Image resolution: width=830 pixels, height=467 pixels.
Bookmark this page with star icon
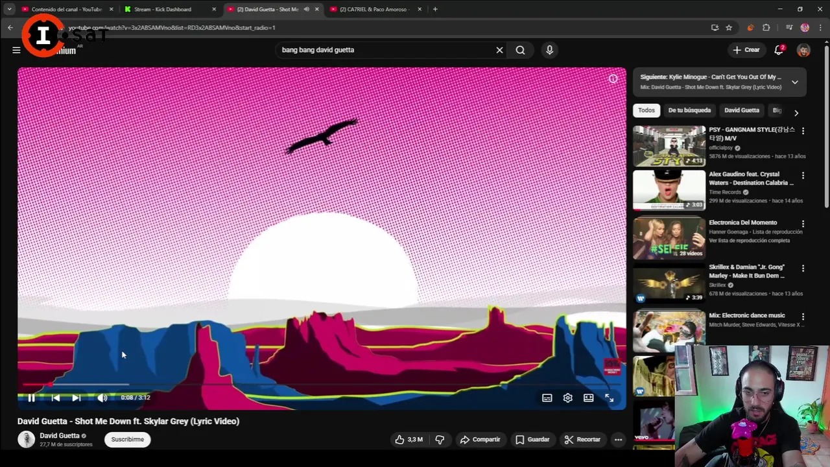pyautogui.click(x=729, y=27)
